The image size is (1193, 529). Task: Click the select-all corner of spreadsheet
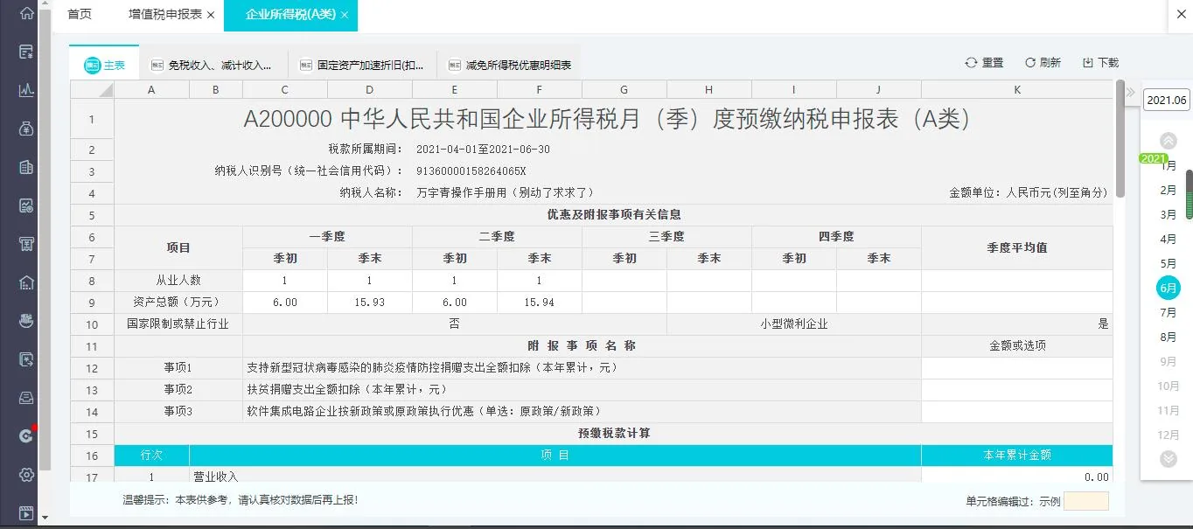pos(92,89)
